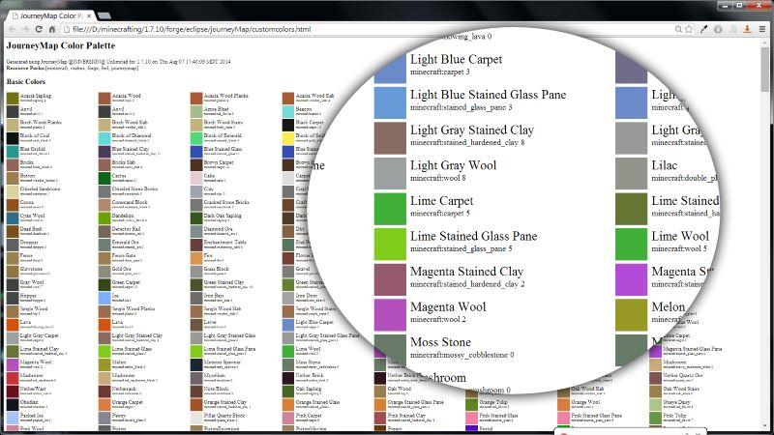Click the Pink Carpet color swatch
774x435 pixels.
[x=288, y=418]
